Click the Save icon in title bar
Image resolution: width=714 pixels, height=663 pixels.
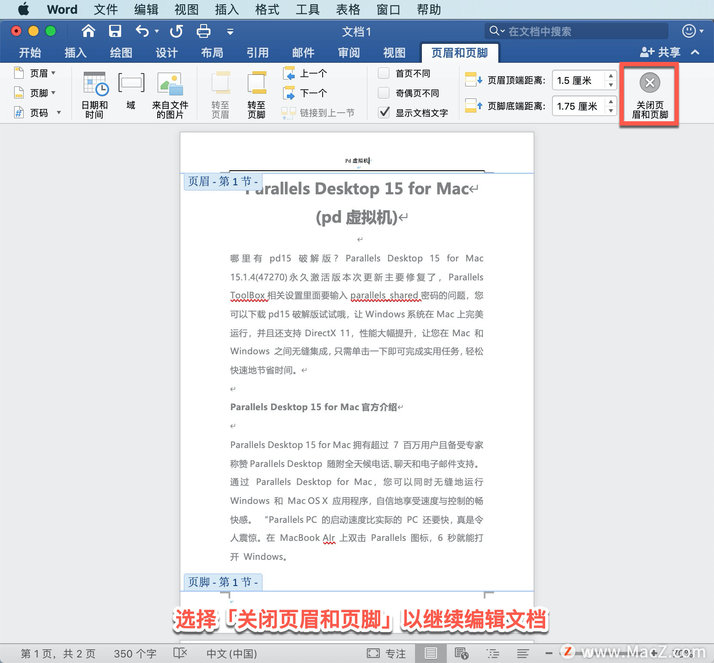[115, 31]
